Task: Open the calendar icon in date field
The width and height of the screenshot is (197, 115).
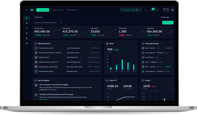Action: (61, 23)
